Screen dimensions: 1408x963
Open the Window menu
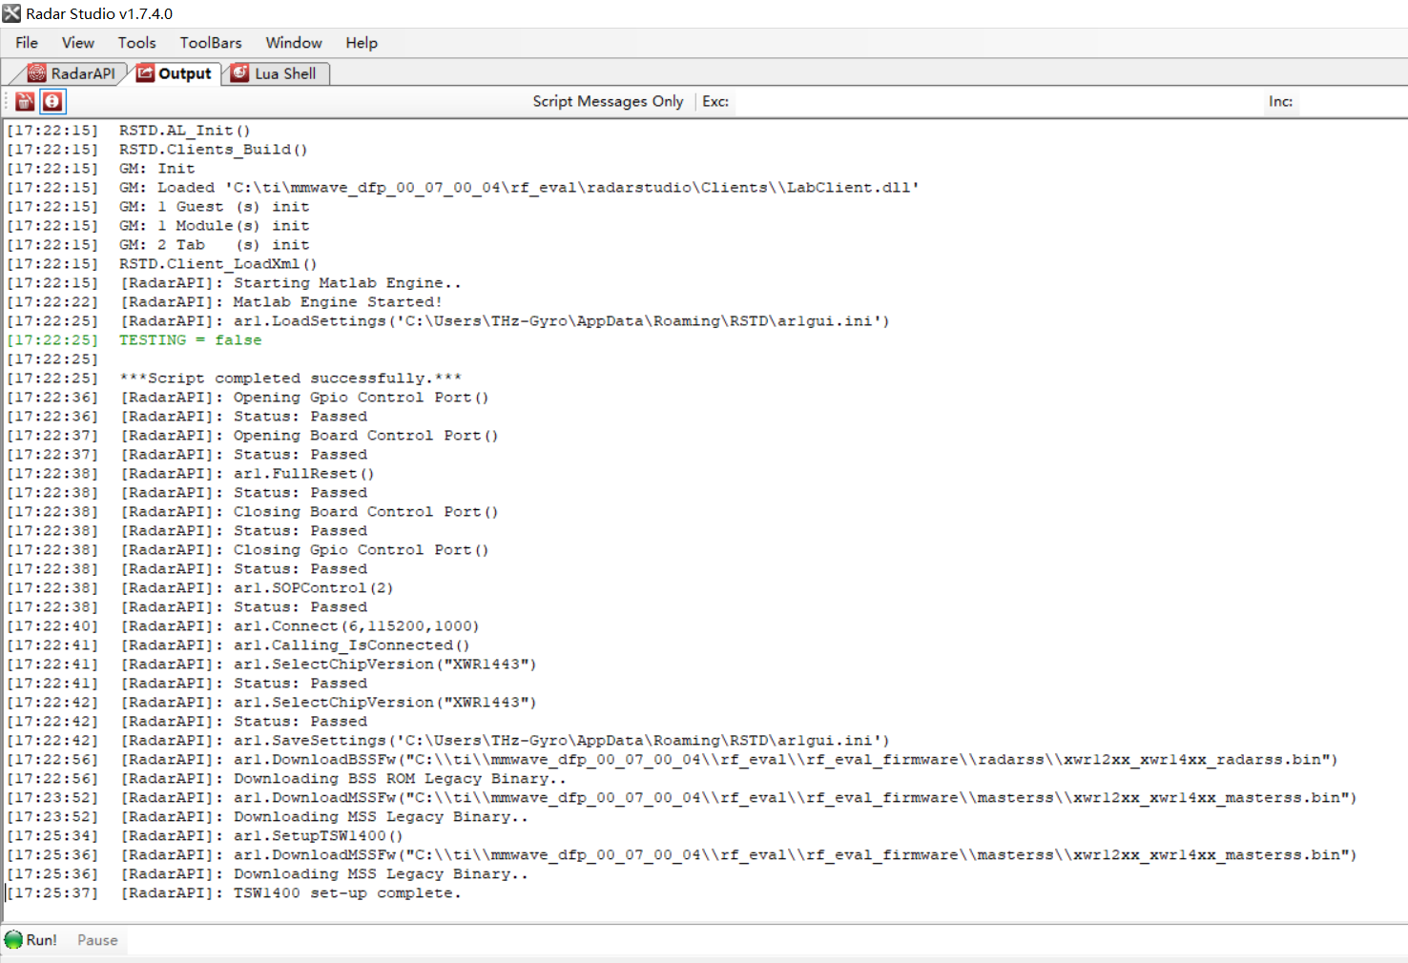point(294,43)
